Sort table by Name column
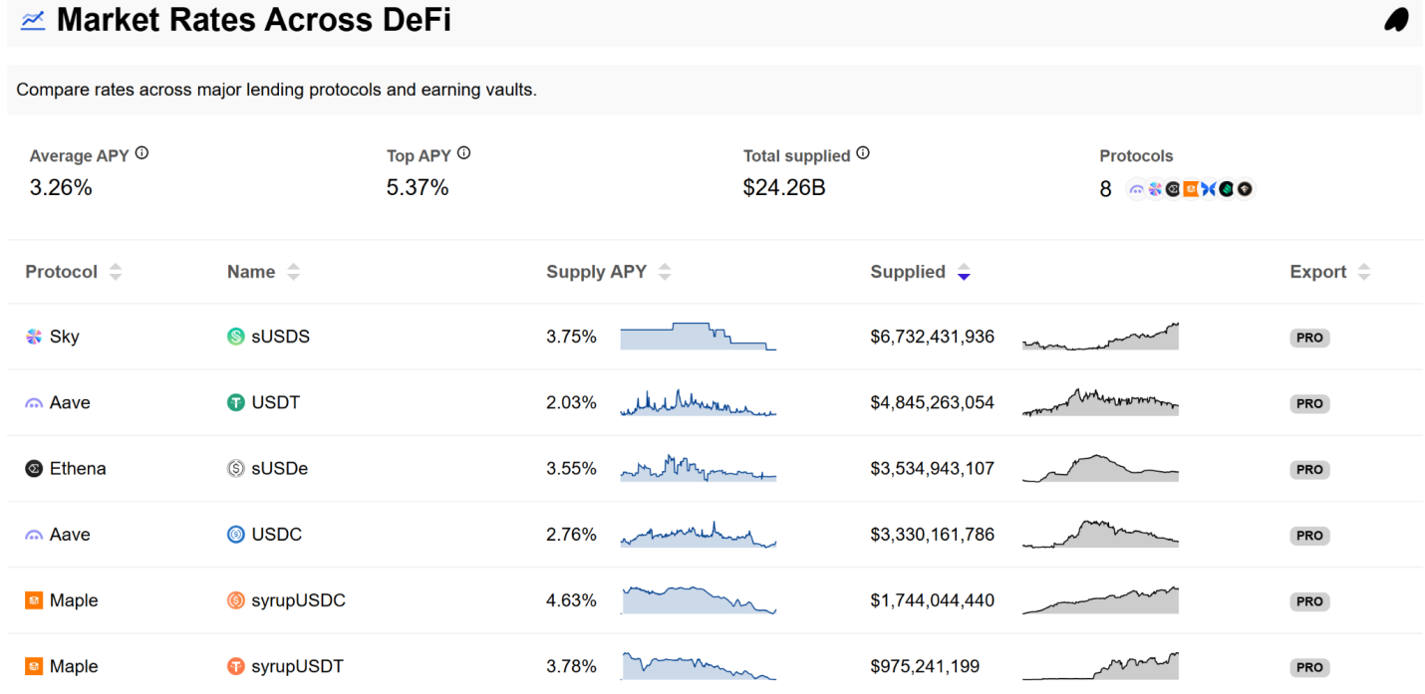Screen dimensions: 1425x694 [x=293, y=272]
